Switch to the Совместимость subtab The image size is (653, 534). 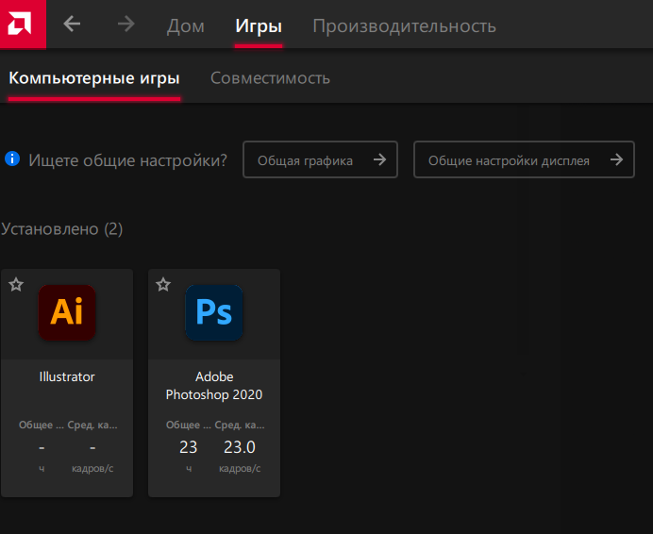coord(270,77)
